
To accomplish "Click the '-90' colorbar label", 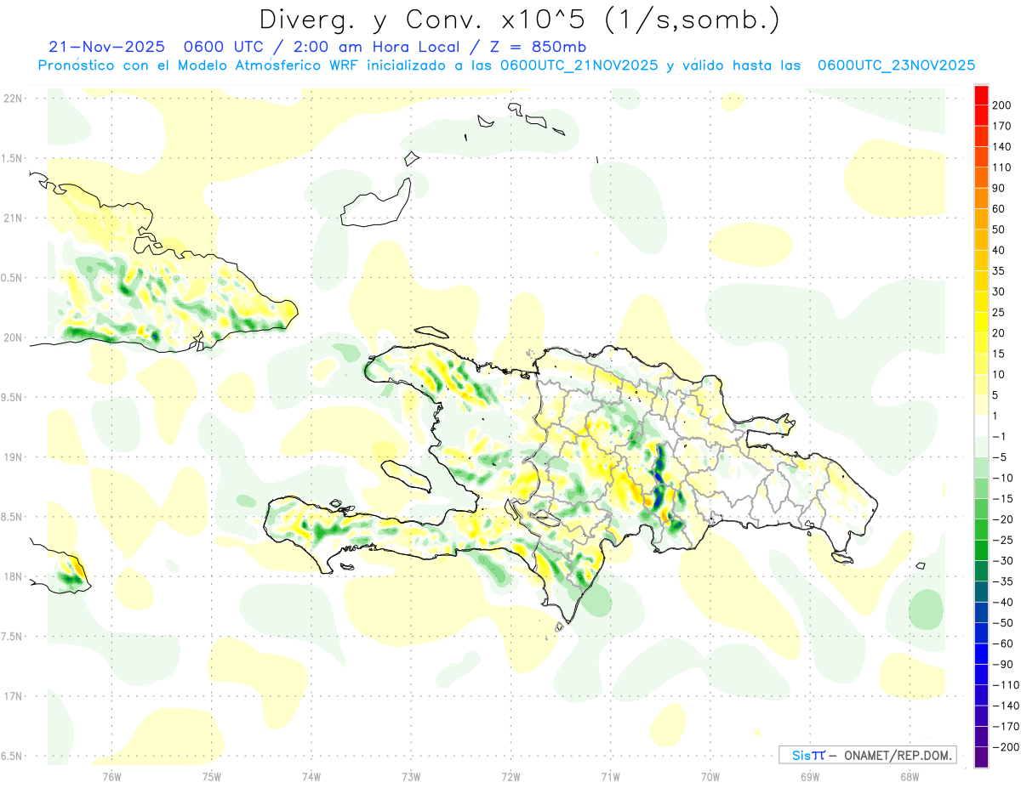I will click(x=1003, y=664).
